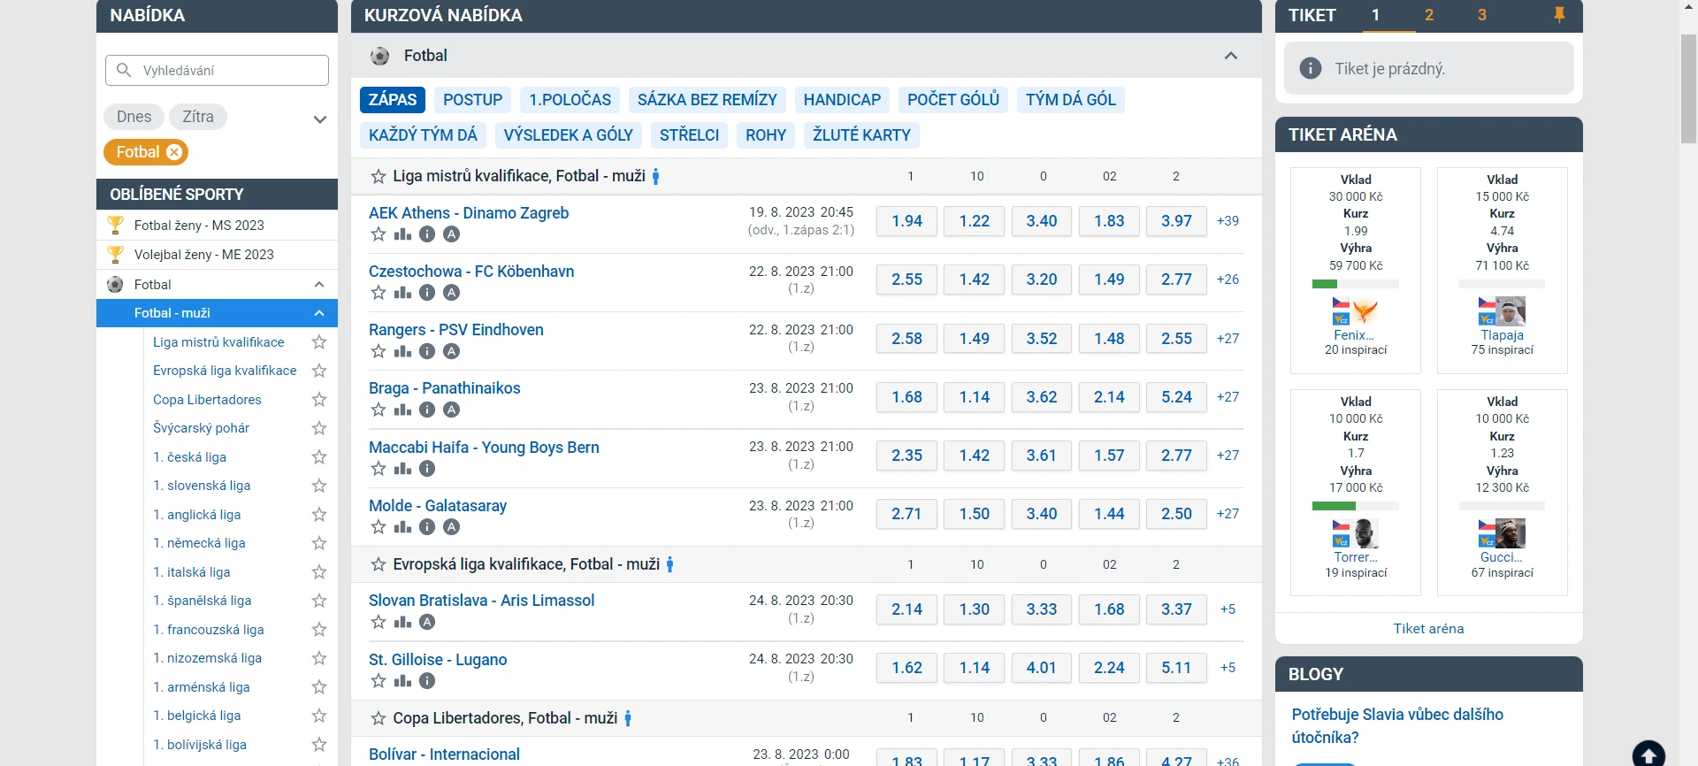Select ticket tab 2
1698x766 pixels.
click(x=1428, y=15)
